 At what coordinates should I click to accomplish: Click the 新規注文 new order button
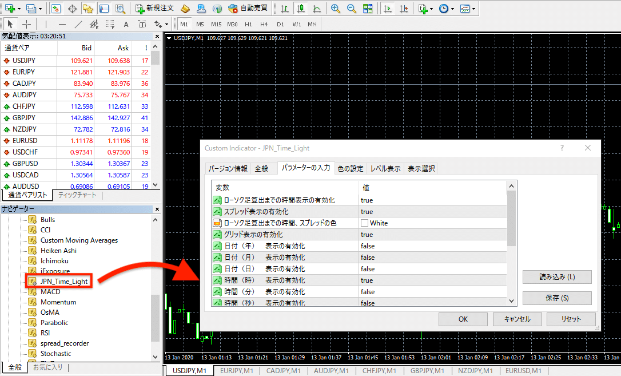[x=154, y=9]
